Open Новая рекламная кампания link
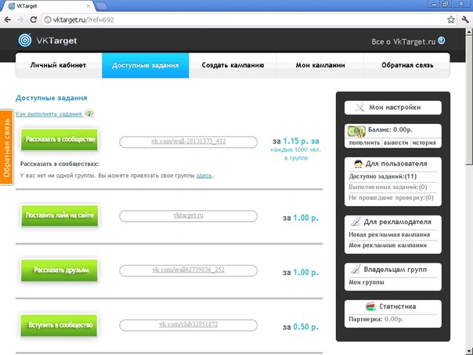 click(x=389, y=235)
